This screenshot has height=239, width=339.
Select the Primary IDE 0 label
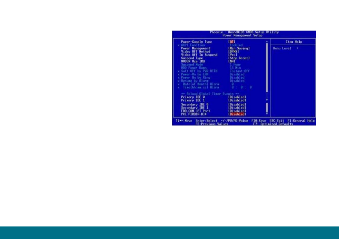(193, 97)
